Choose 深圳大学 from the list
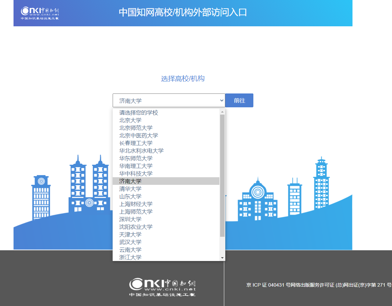The height and width of the screenshot is (306, 392). (x=130, y=219)
